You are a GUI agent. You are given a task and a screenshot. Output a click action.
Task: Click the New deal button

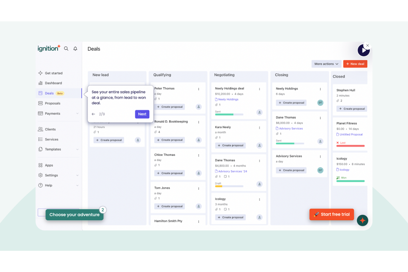coord(355,64)
